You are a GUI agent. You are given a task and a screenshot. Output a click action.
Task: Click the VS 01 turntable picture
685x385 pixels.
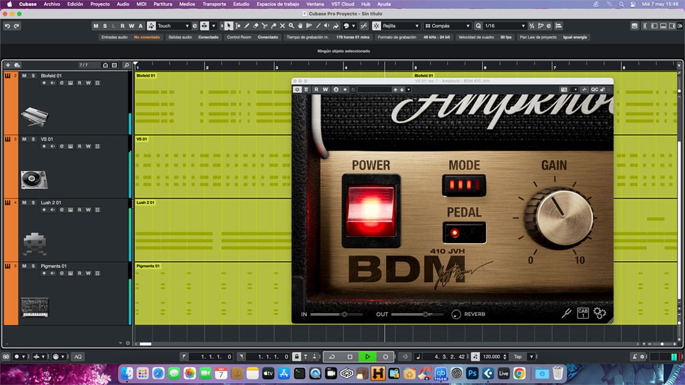[x=34, y=180]
